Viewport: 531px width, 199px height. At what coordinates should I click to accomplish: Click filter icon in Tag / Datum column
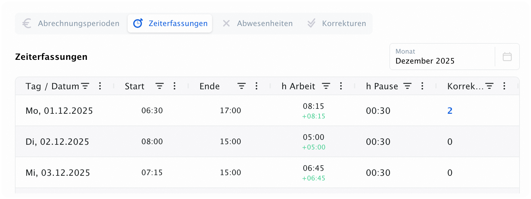click(85, 86)
